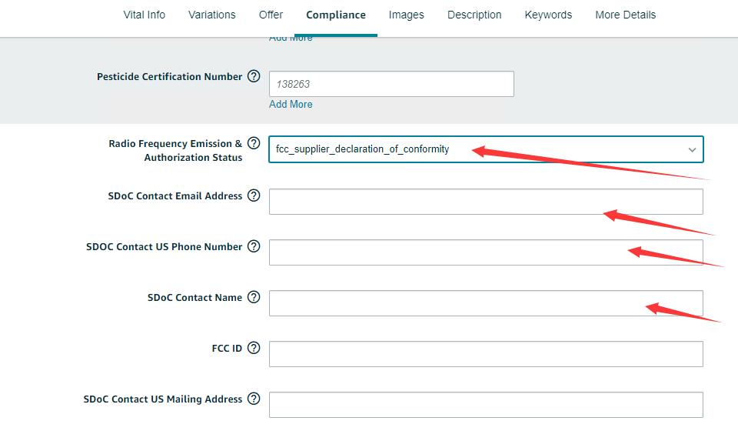Go to the Offer tab
Image resolution: width=738 pixels, height=441 pixels.
click(271, 15)
